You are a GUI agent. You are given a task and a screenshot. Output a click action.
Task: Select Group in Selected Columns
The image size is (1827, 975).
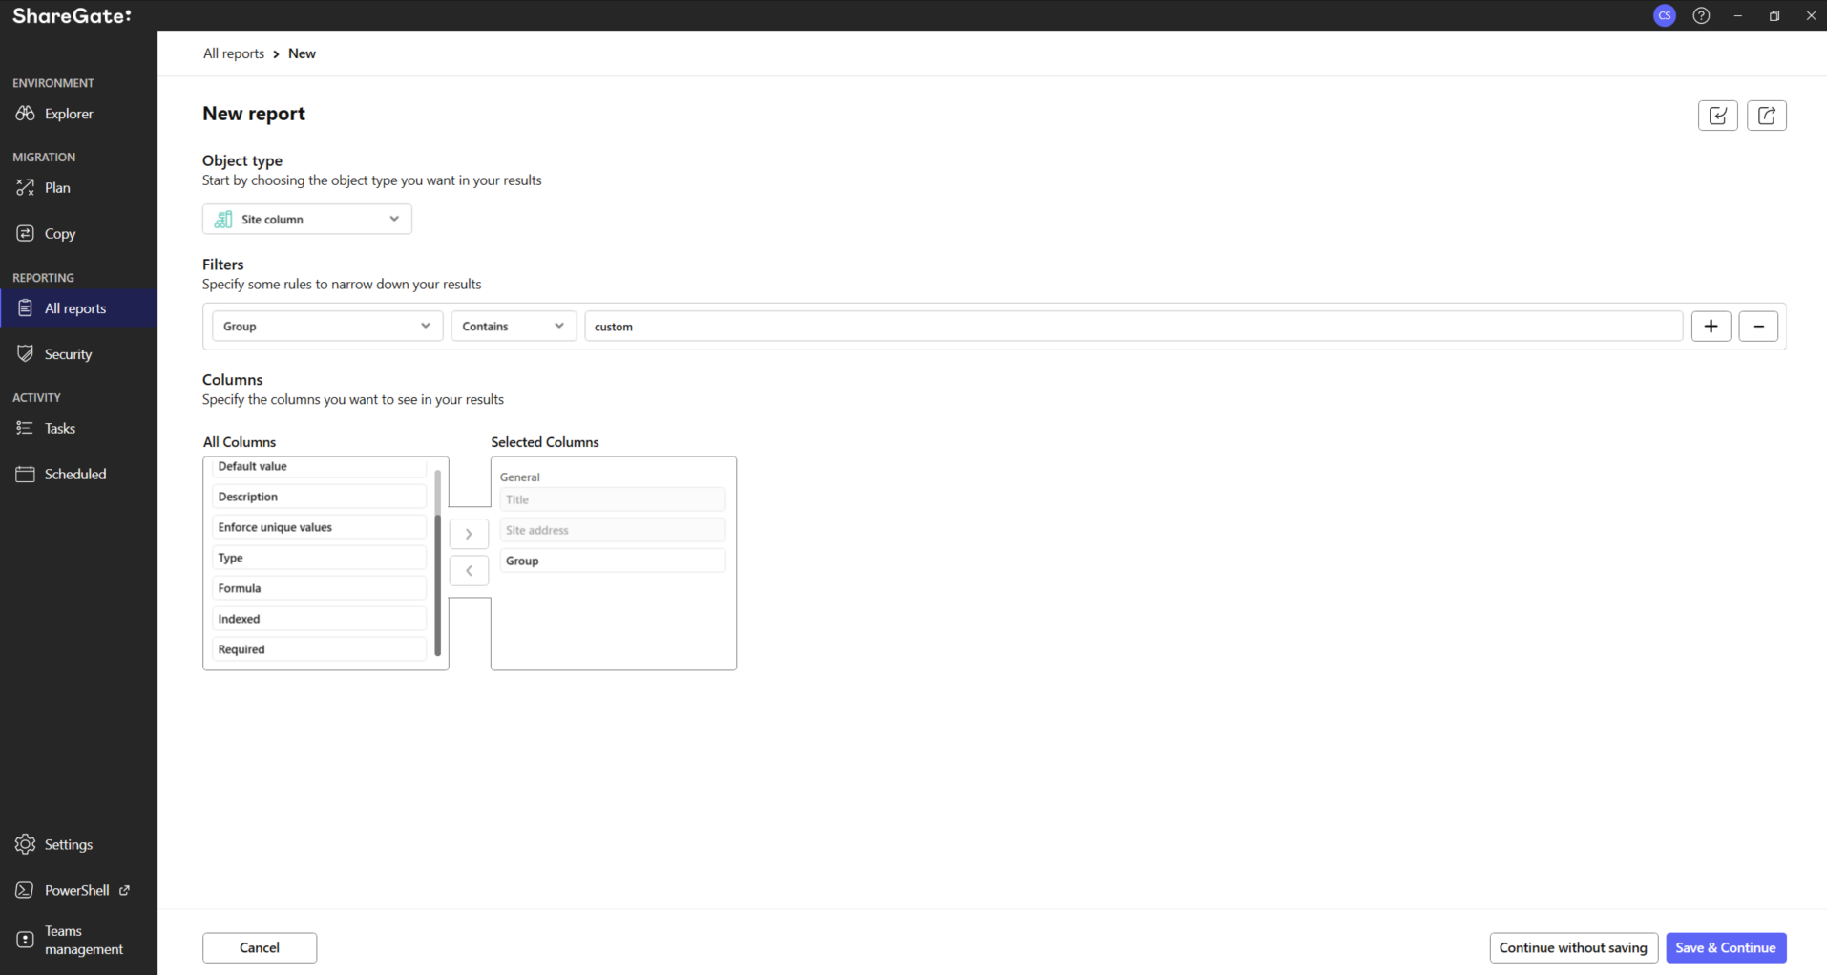point(613,561)
